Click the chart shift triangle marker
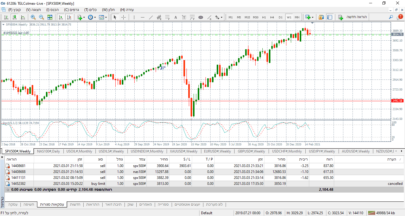The width and height of the screenshot is (405, 216). [312, 23]
